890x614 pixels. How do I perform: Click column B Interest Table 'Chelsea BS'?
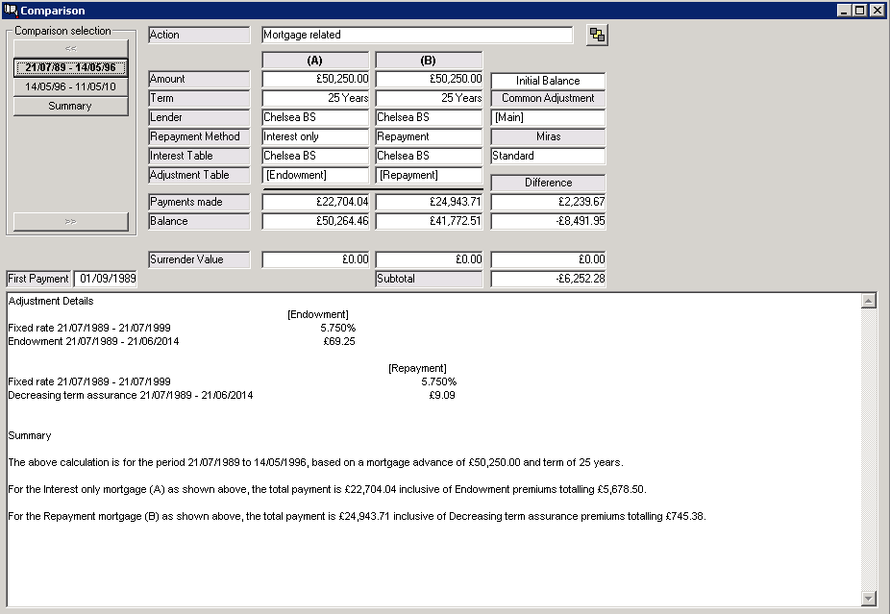pos(429,156)
